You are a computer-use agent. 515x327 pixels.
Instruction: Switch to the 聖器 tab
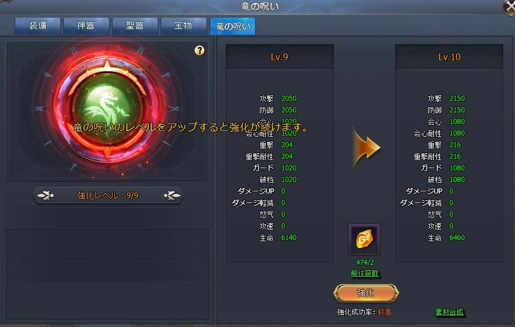(x=135, y=26)
